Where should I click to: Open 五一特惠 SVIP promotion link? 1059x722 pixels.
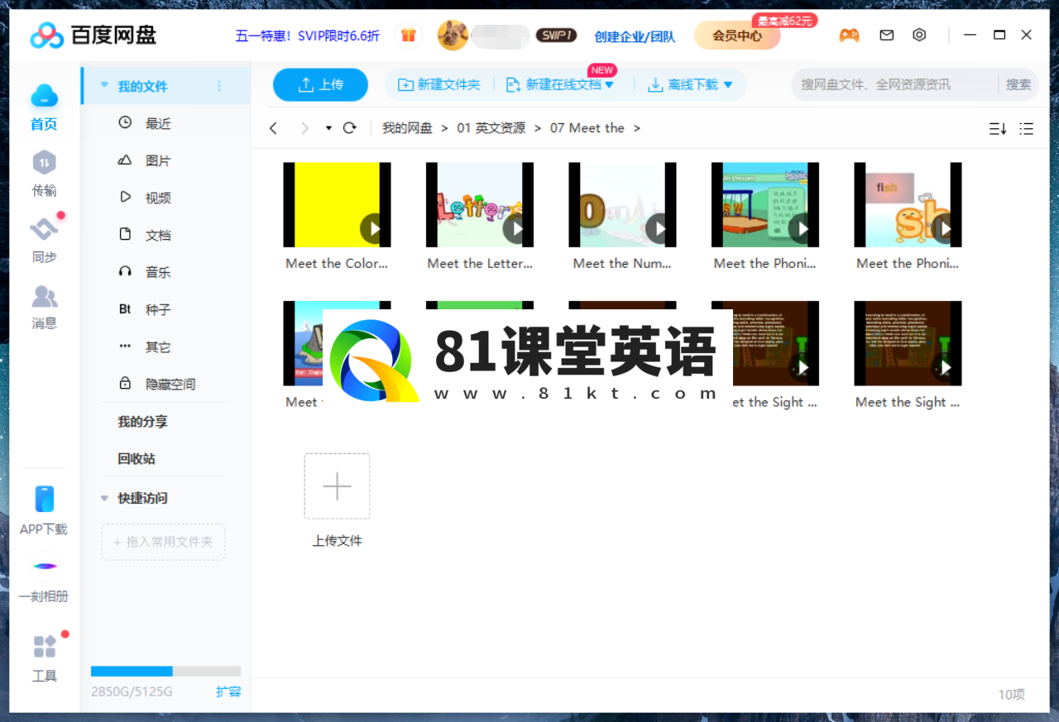pyautogui.click(x=308, y=36)
